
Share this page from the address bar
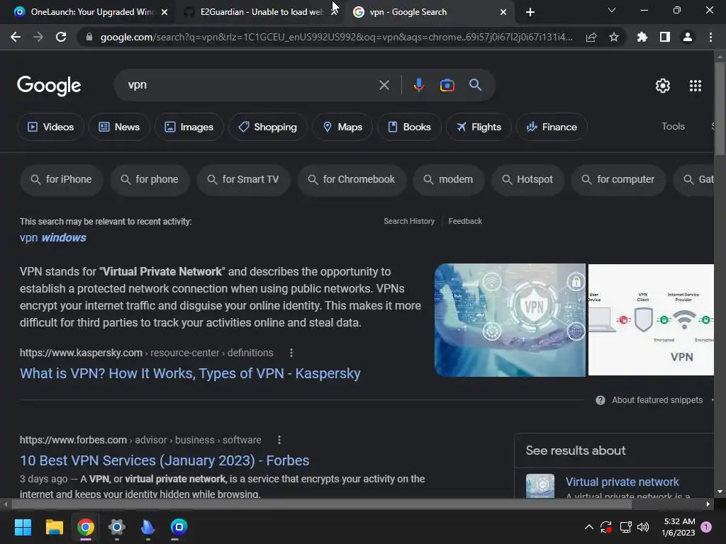pos(591,37)
